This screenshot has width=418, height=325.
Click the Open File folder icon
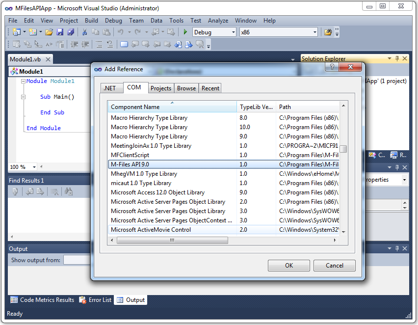(49, 32)
